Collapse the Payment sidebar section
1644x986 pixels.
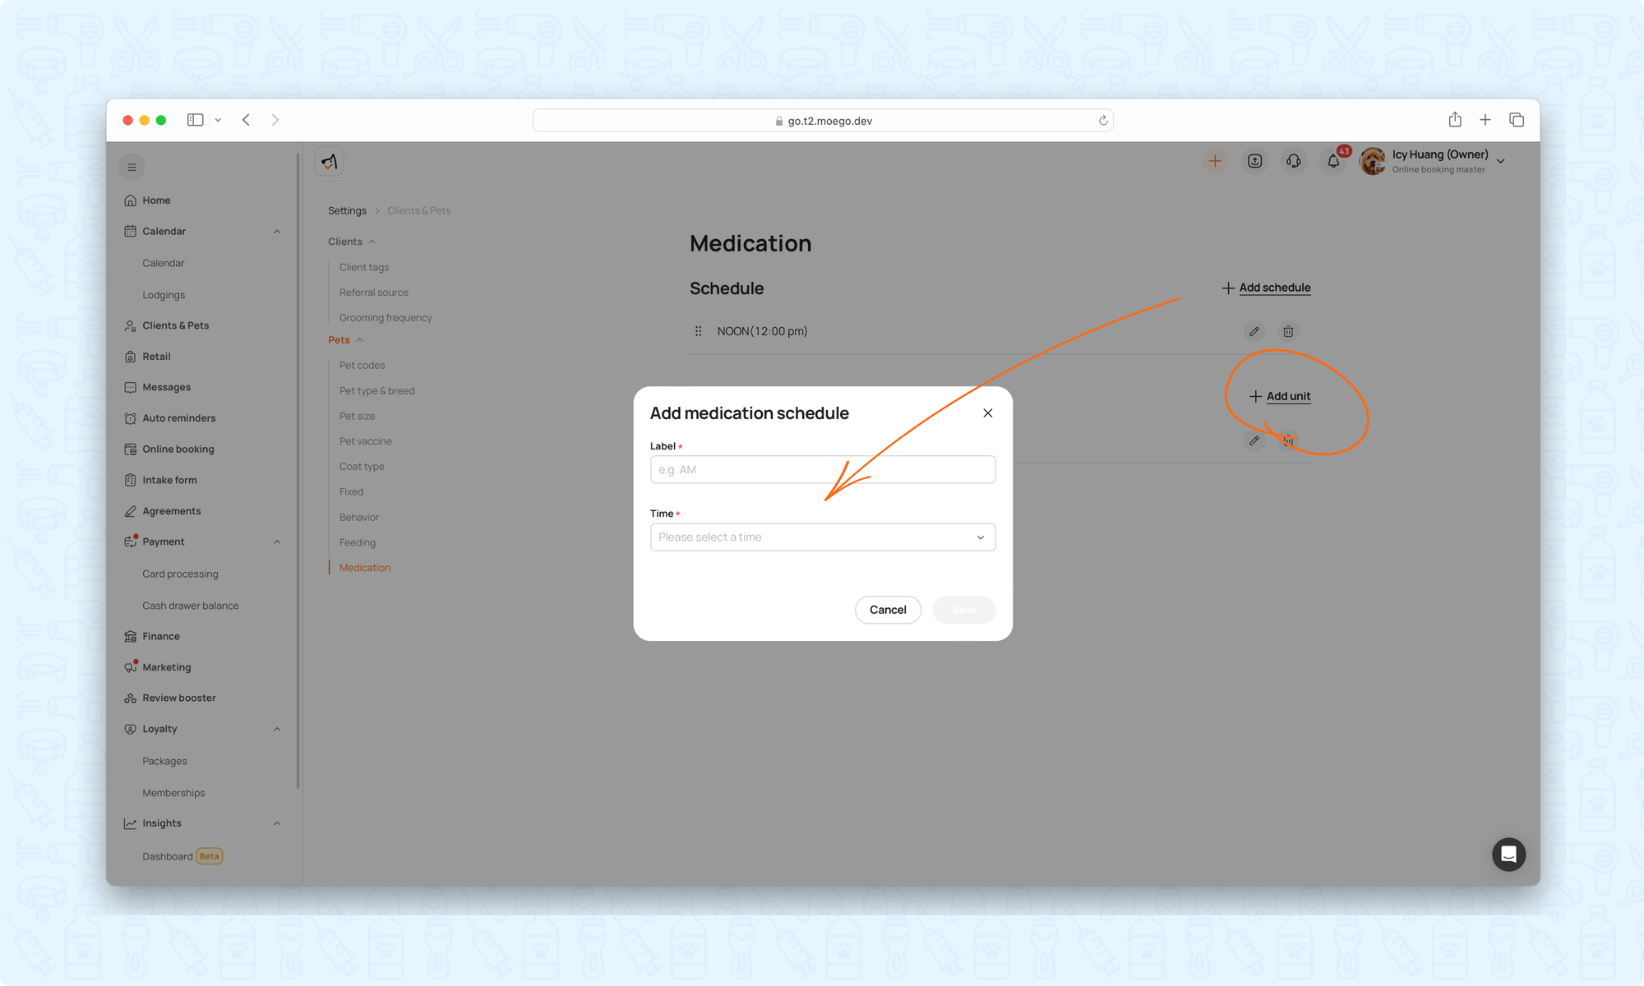point(277,542)
